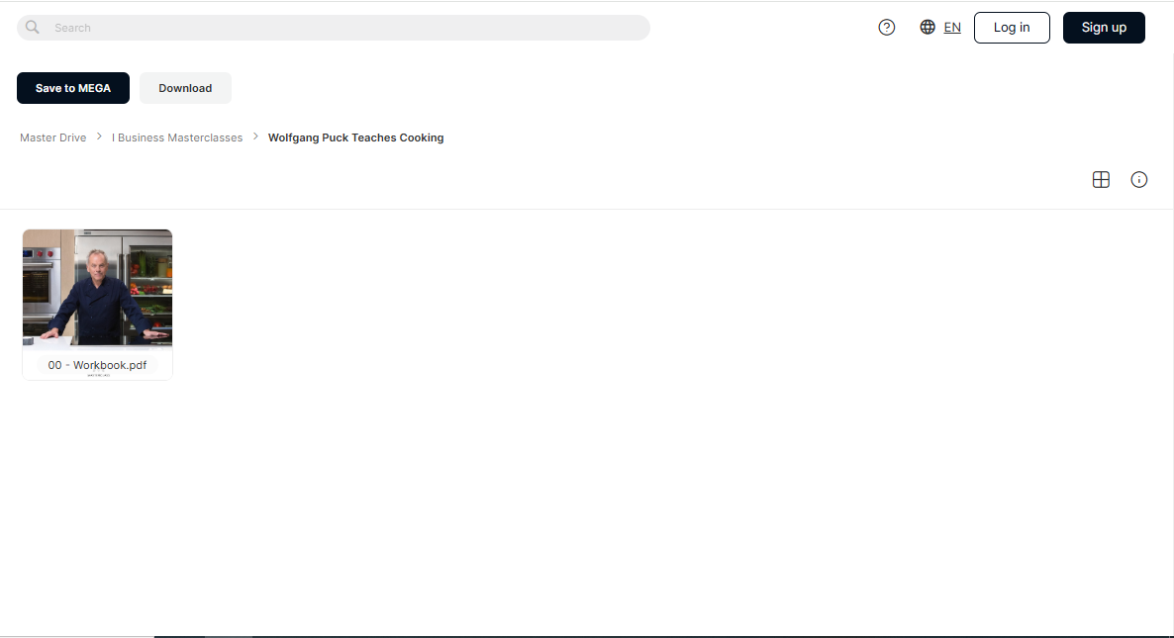Click Save to MEGA button
1174x638 pixels.
[72, 88]
